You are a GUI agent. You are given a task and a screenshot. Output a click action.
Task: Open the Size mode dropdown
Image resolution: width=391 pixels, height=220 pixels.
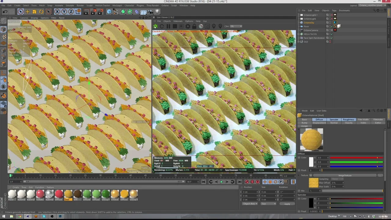tap(269, 204)
